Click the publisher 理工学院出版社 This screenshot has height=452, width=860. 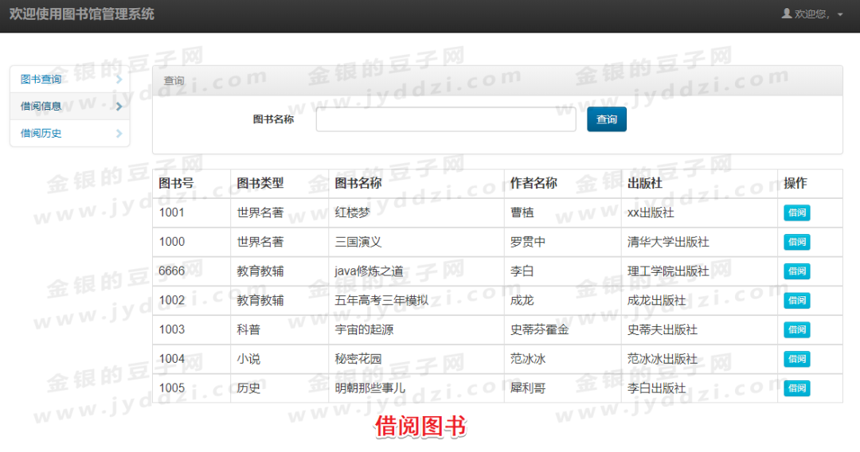[x=668, y=271]
